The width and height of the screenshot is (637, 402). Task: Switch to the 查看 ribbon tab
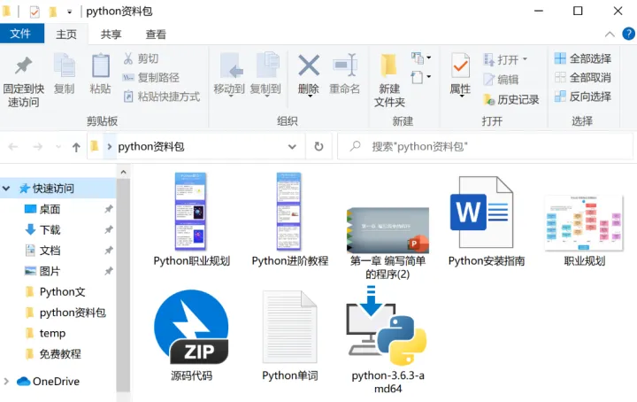156,35
